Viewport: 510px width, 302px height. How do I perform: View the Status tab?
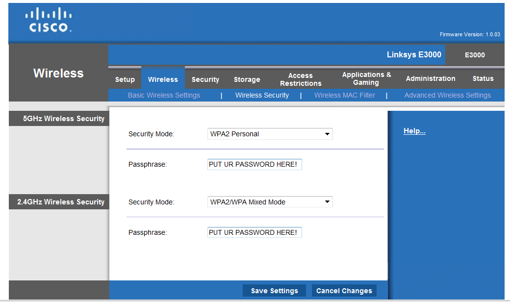[483, 78]
